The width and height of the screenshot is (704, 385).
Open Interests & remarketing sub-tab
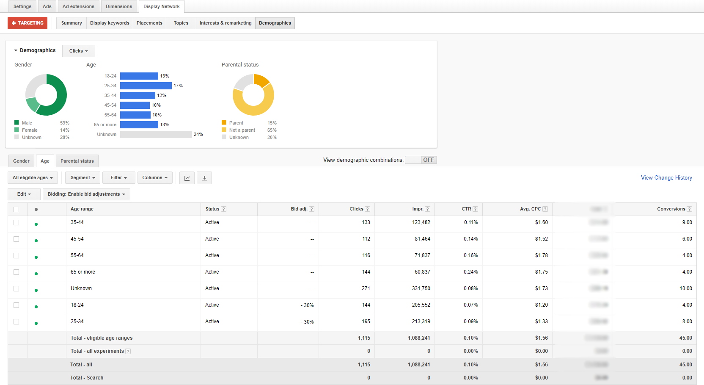point(225,23)
